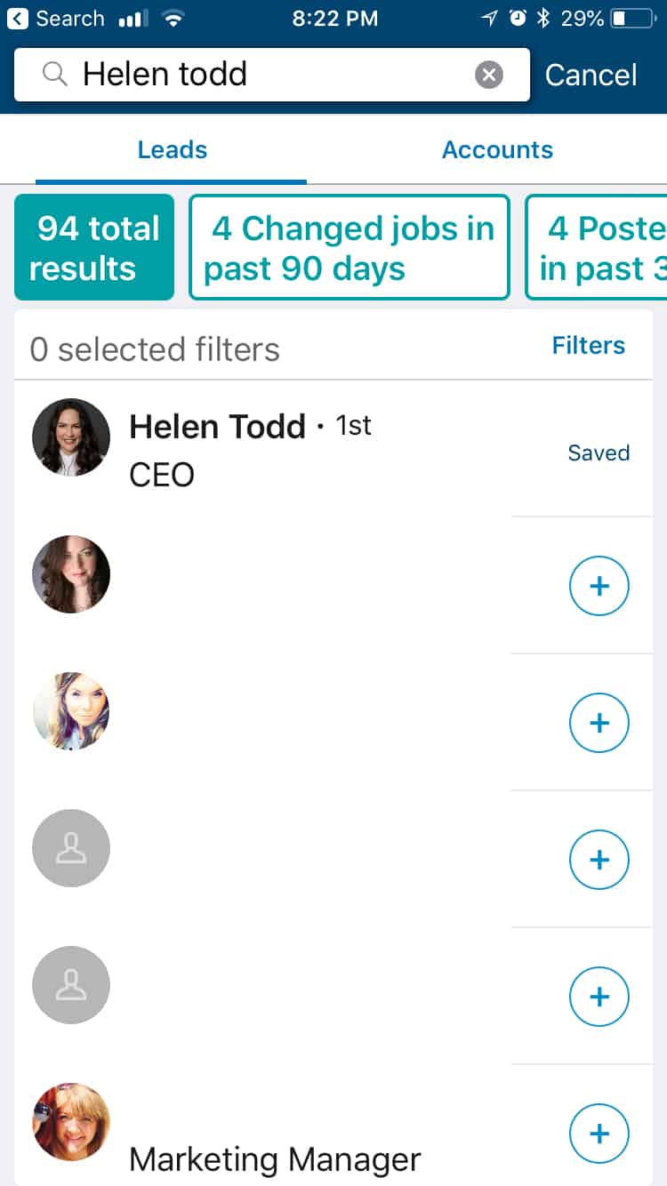667x1186 pixels.
Task: Open the first gray placeholder avatar
Action: (x=71, y=848)
